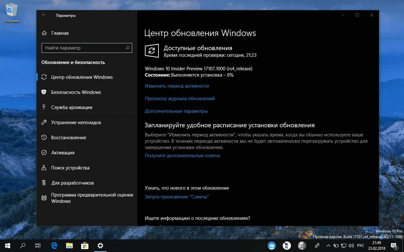The image size is (404, 252).
Task: Click Изменить период активности link
Action: click(x=177, y=86)
